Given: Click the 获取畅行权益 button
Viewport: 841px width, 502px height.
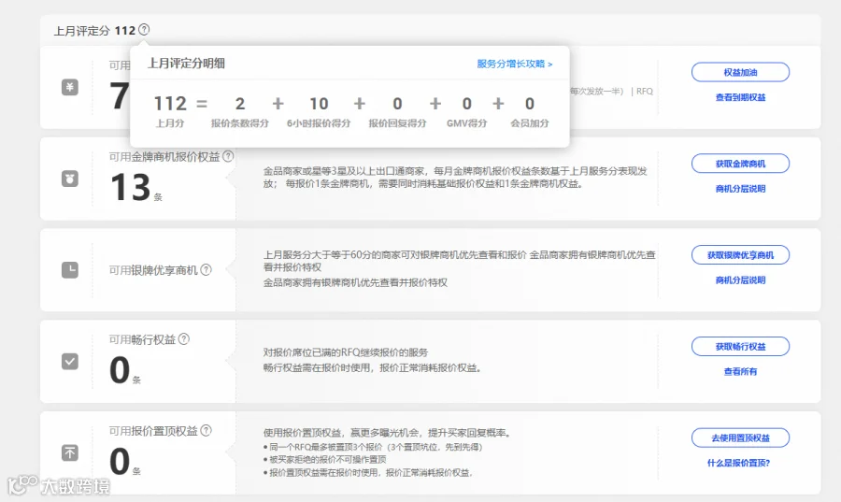Looking at the screenshot, I should (740, 347).
